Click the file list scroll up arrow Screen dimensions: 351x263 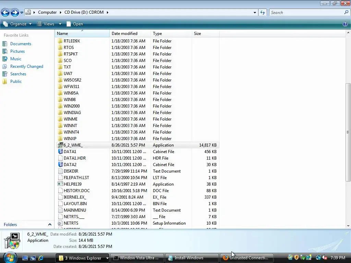pyautogui.click(x=348, y=33)
